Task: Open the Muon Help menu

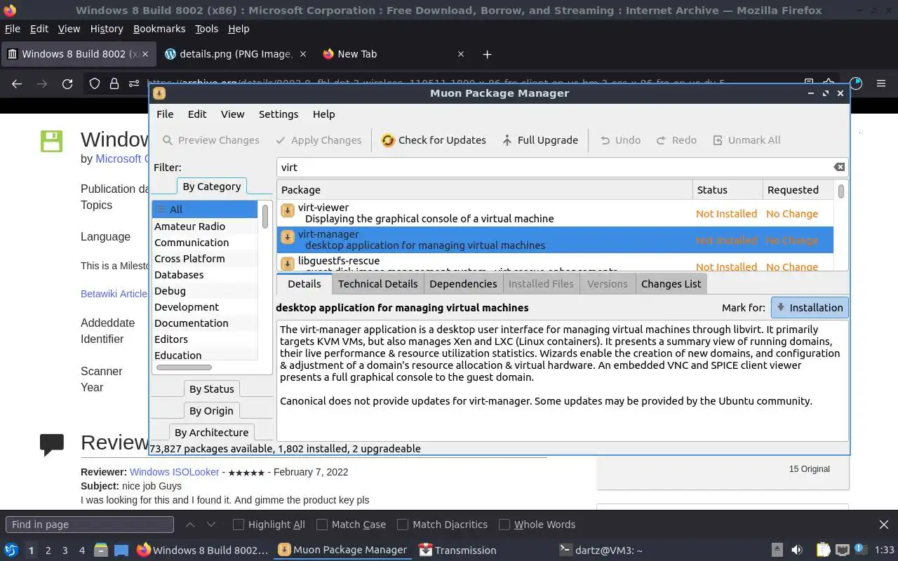Action: (323, 114)
